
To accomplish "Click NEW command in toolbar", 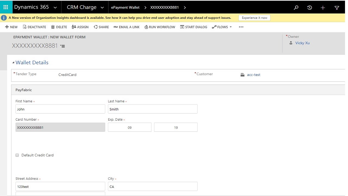I will (11, 27).
